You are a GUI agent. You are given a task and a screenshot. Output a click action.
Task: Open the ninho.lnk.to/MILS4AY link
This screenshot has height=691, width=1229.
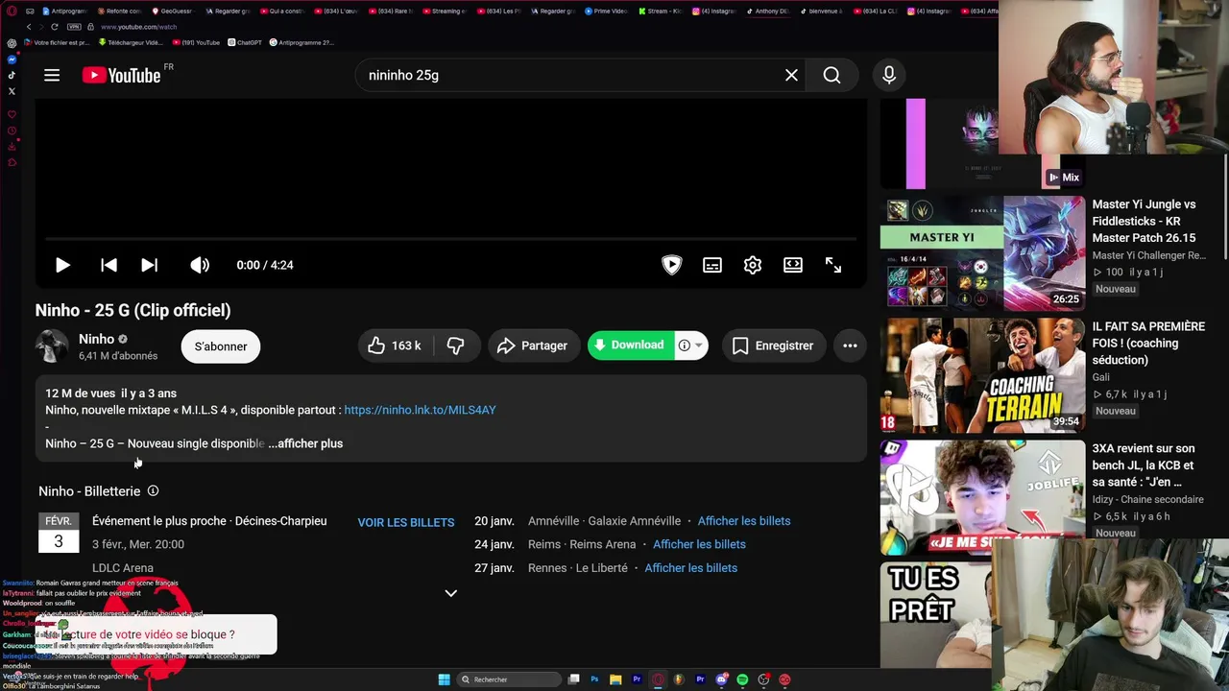[421, 410]
